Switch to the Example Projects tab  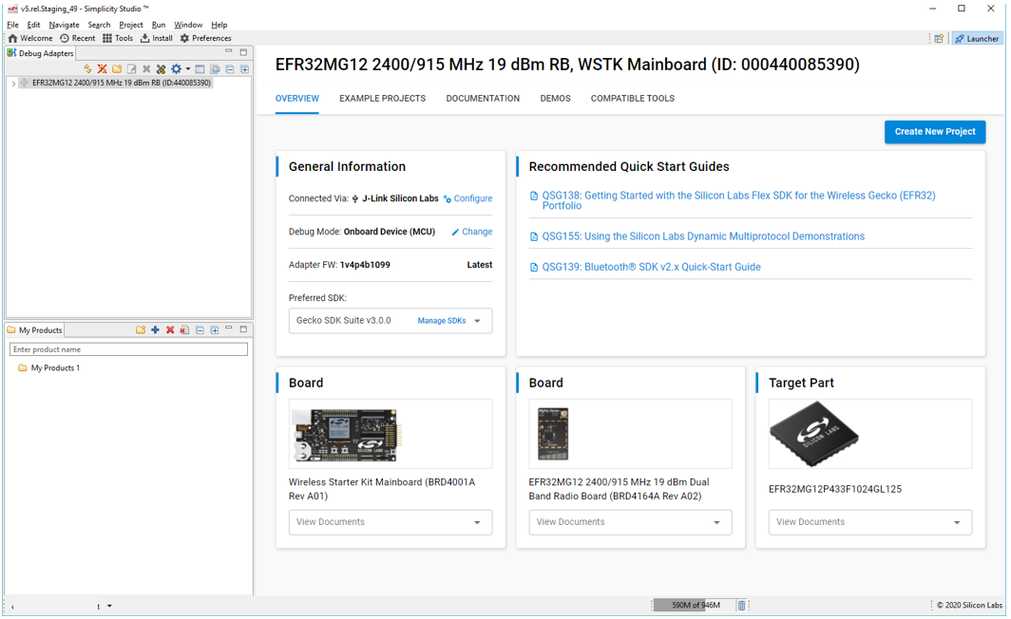(x=382, y=99)
